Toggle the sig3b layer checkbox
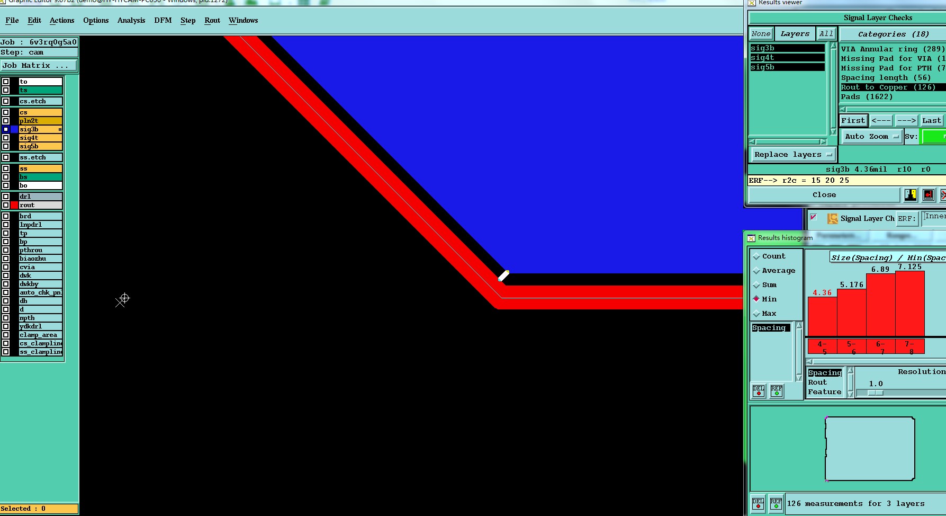Image resolution: width=946 pixels, height=516 pixels. click(6, 129)
